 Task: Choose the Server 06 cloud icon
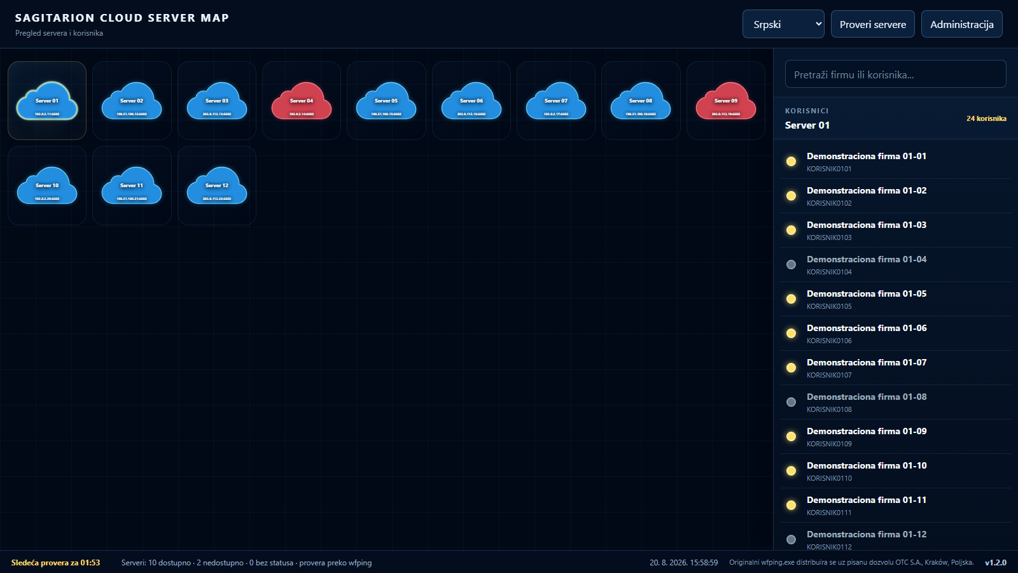pyautogui.click(x=471, y=101)
